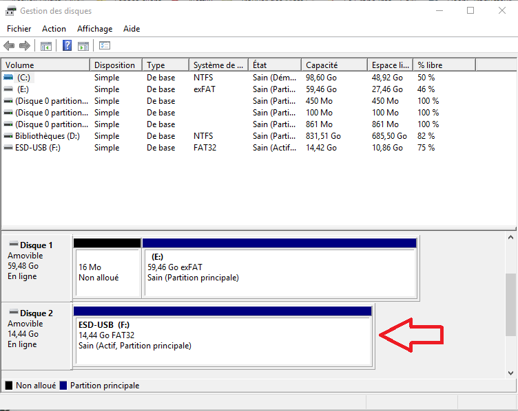Click the show/hide console tree icon

tap(46, 46)
